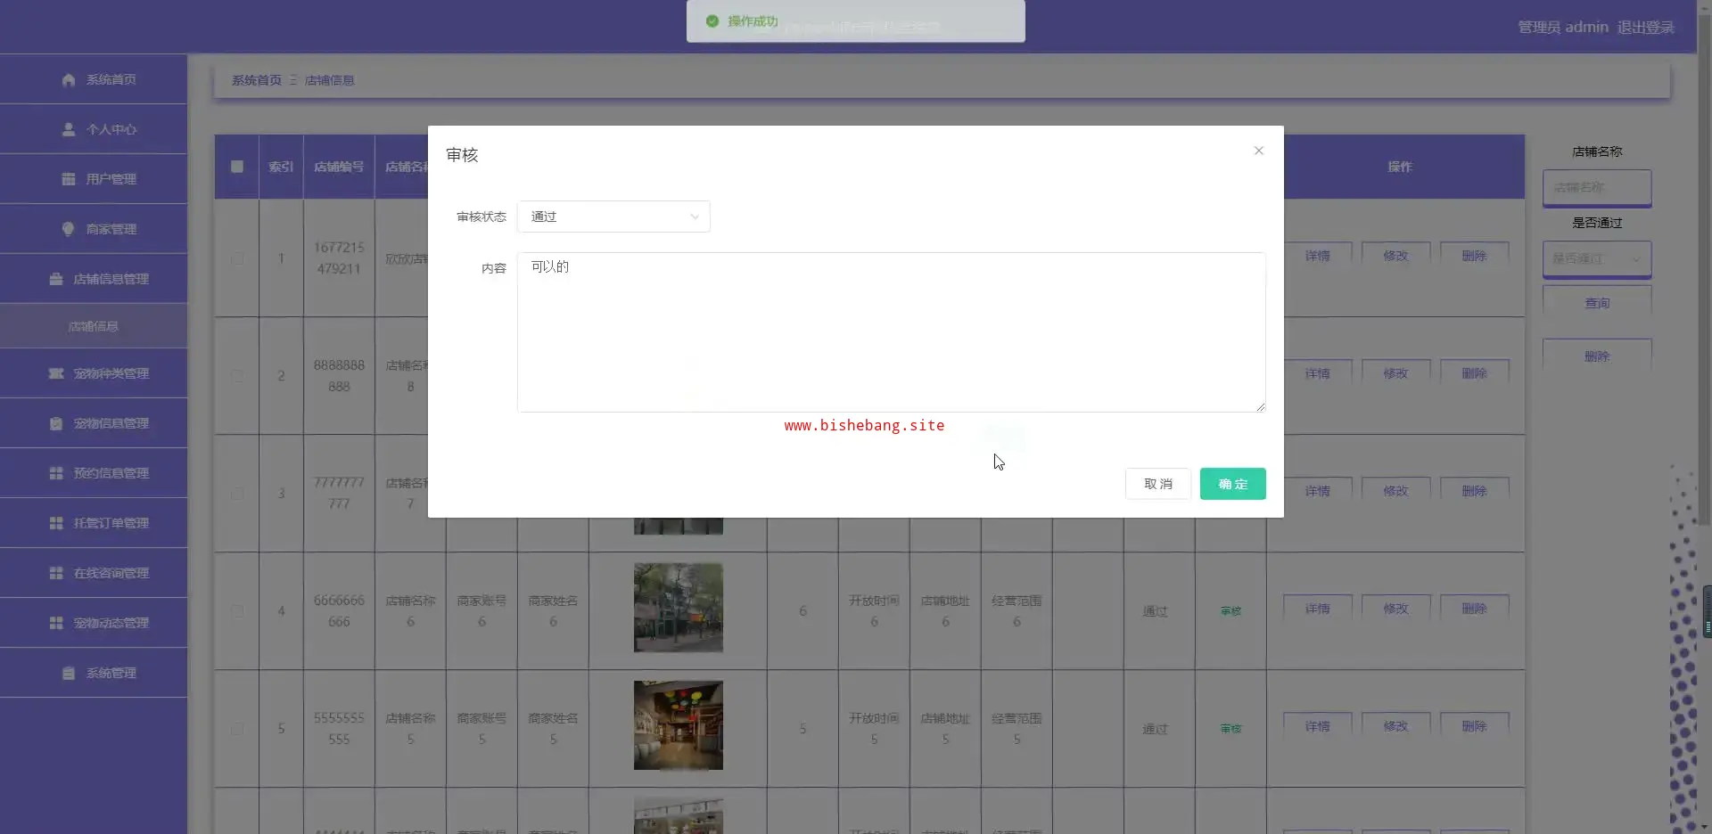Select the 店铺信息 submenu item
This screenshot has width=1712, height=834.
[x=94, y=326]
